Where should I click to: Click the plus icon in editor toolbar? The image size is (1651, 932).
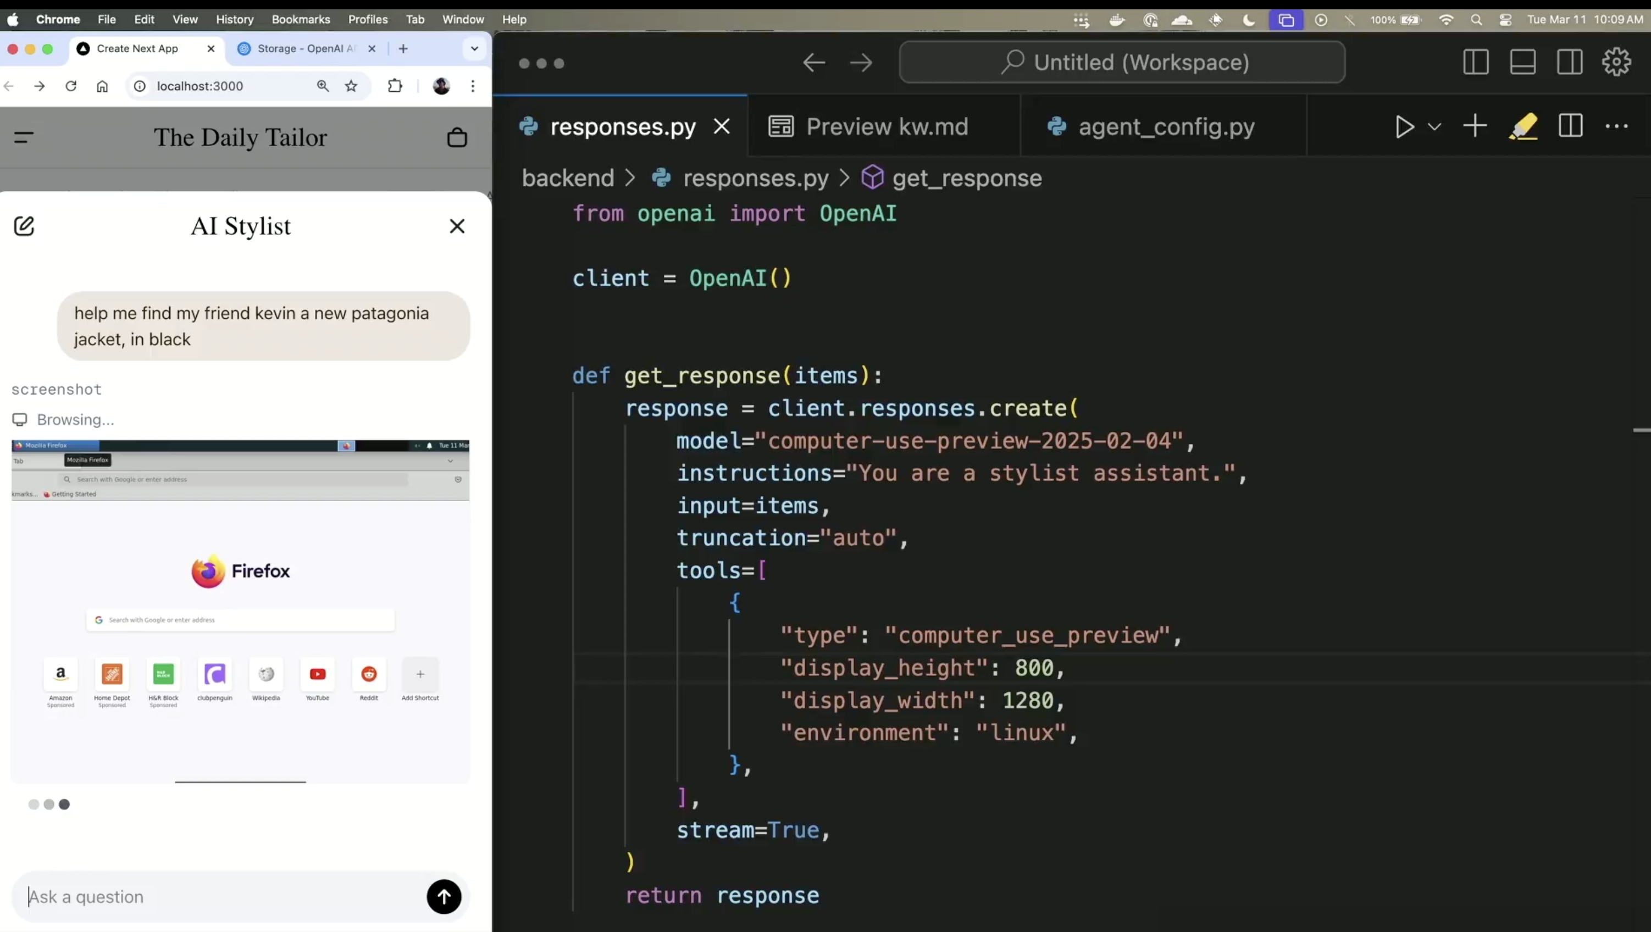click(x=1475, y=126)
